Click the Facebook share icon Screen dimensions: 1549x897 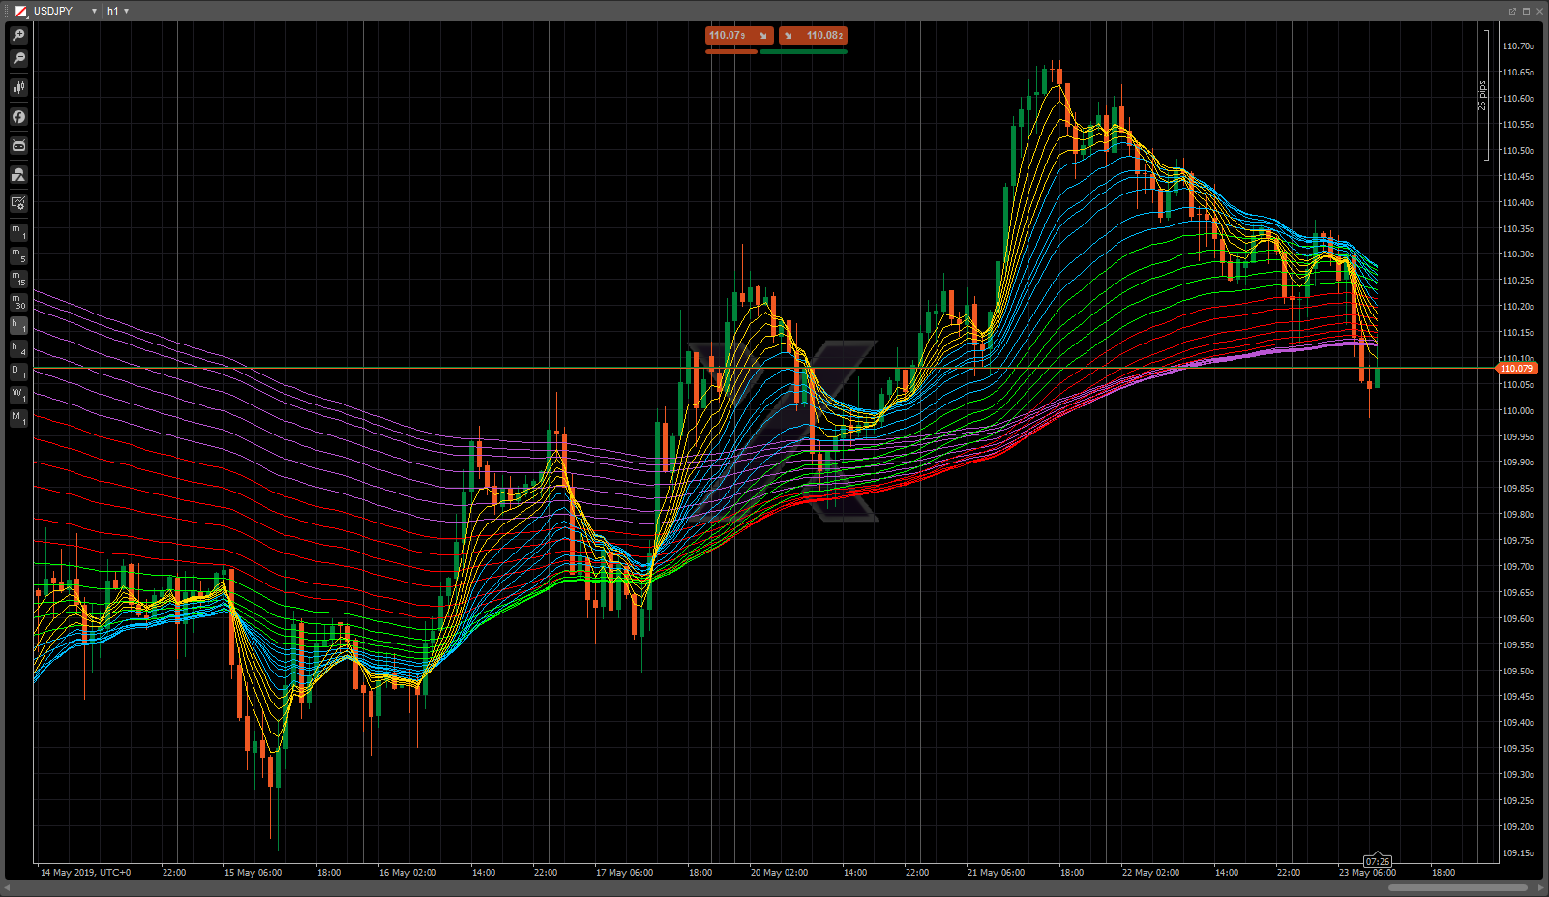[18, 117]
